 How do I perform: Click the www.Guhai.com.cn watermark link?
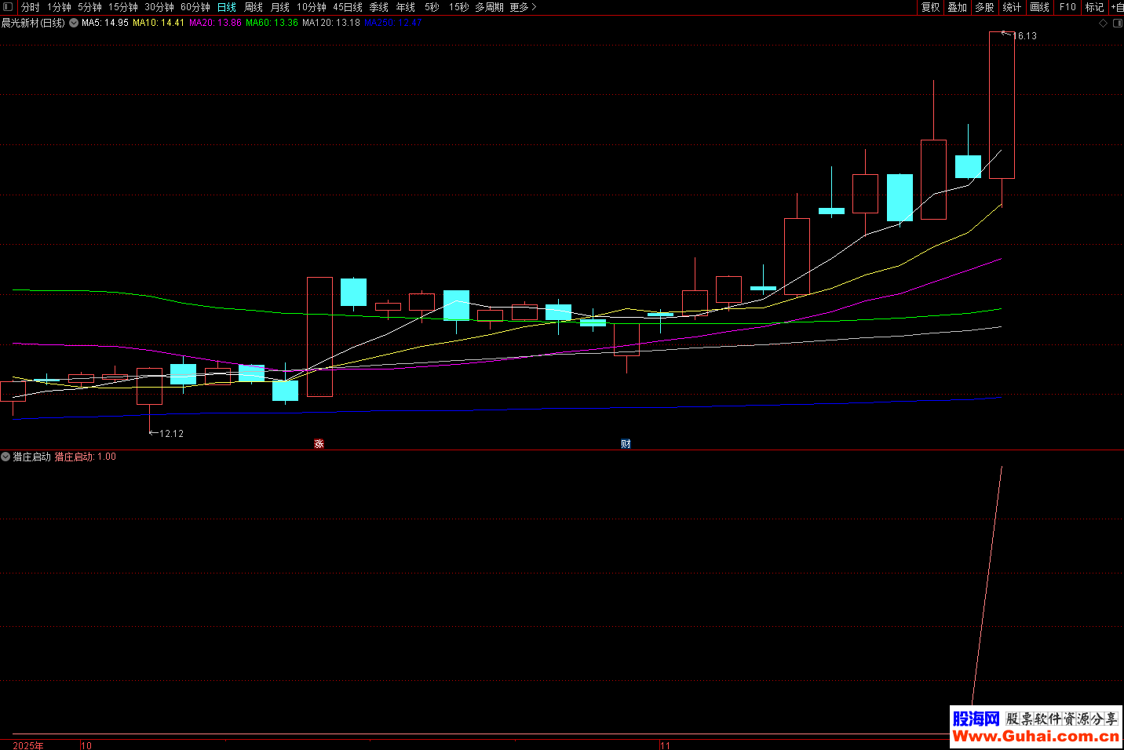[x=1035, y=736]
